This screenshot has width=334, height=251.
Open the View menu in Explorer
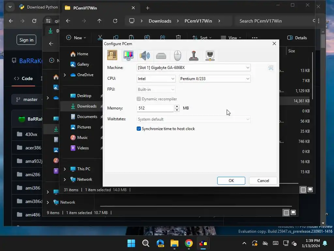(x=231, y=38)
